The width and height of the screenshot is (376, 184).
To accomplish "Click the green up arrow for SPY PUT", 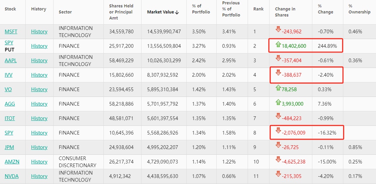I will click(278, 44).
